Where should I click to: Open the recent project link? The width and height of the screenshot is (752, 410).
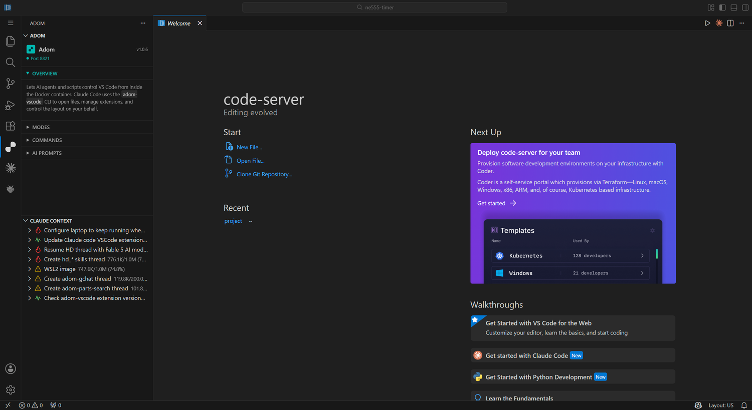click(x=233, y=221)
